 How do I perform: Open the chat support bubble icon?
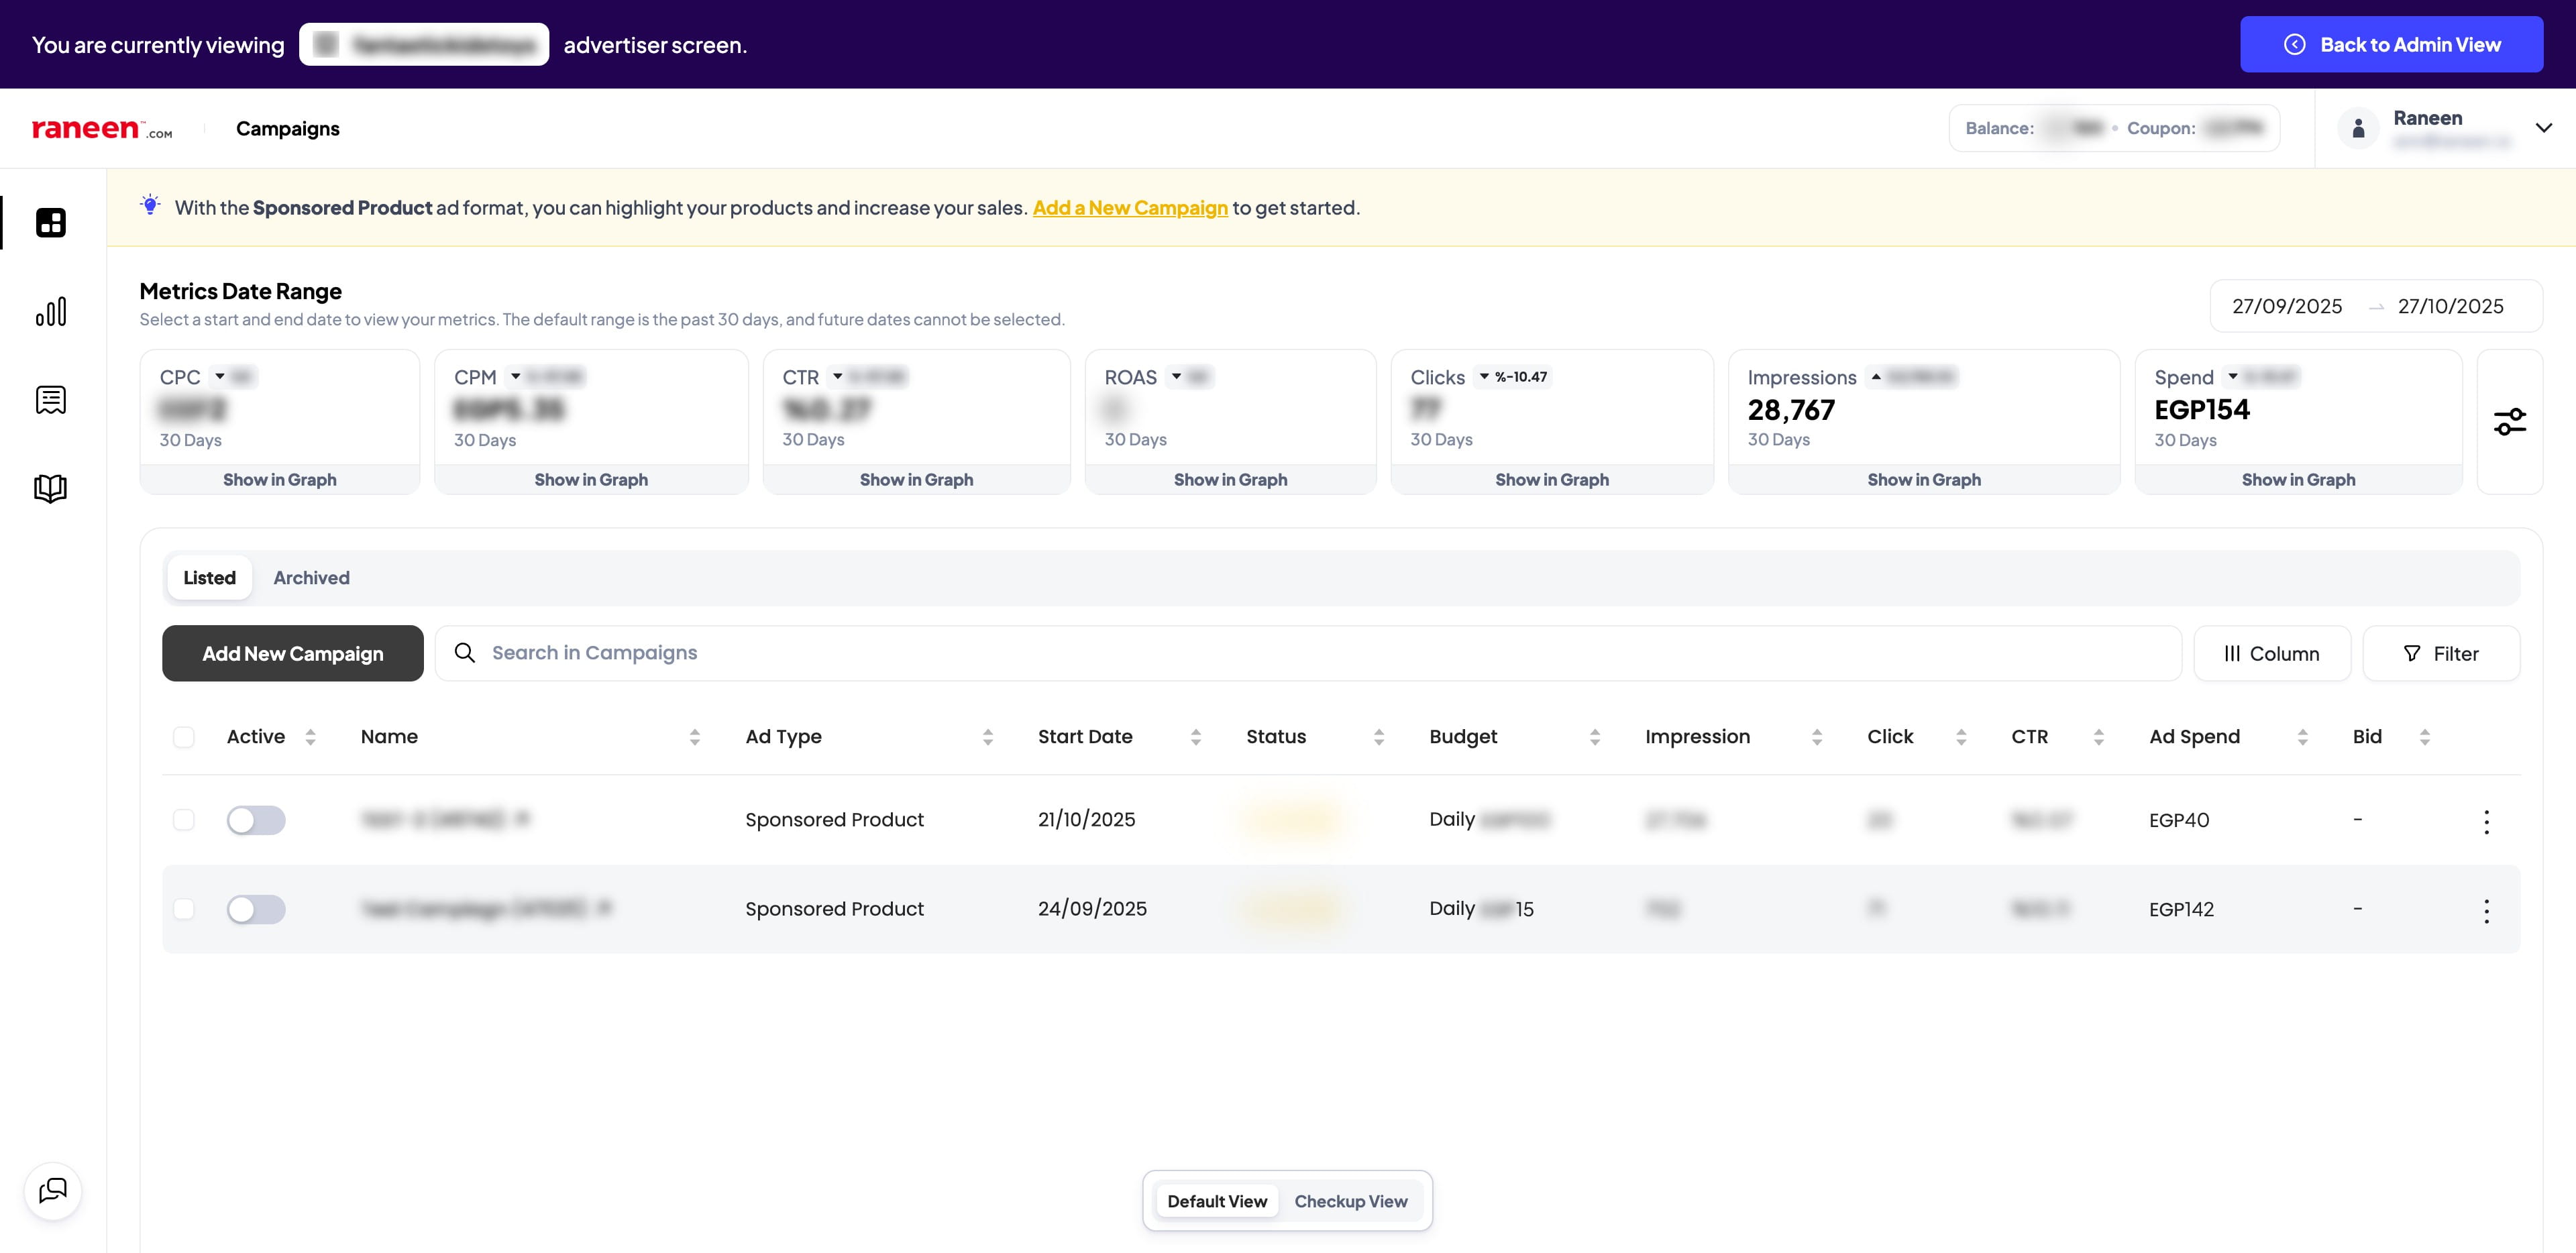(53, 1190)
